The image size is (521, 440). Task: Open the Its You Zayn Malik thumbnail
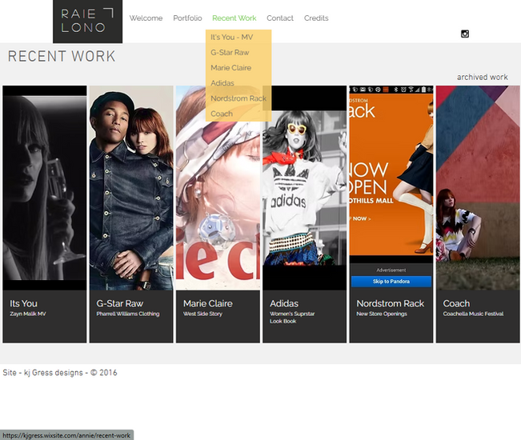pyautogui.click(x=45, y=188)
